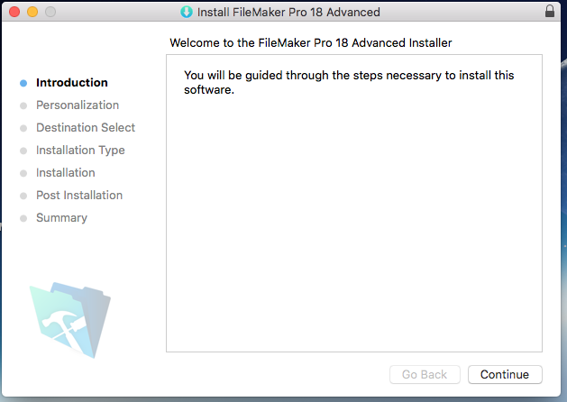
Task: Select the Summary step
Action: coord(61,218)
